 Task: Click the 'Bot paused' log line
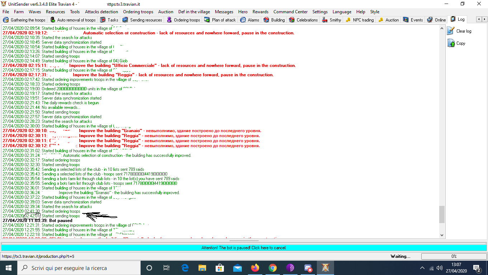pos(37,221)
